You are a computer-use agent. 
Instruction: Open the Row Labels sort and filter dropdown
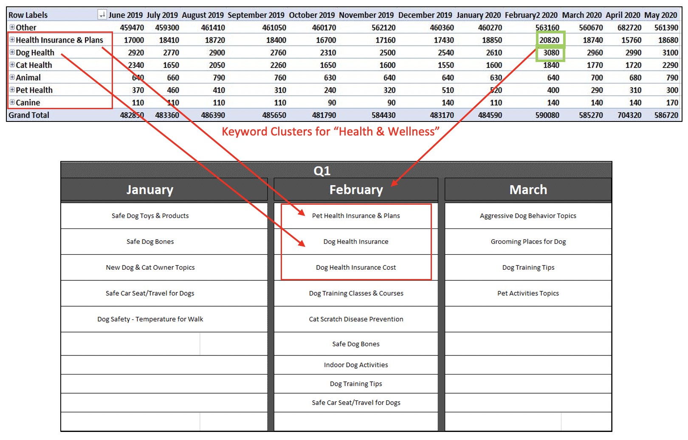[102, 14]
